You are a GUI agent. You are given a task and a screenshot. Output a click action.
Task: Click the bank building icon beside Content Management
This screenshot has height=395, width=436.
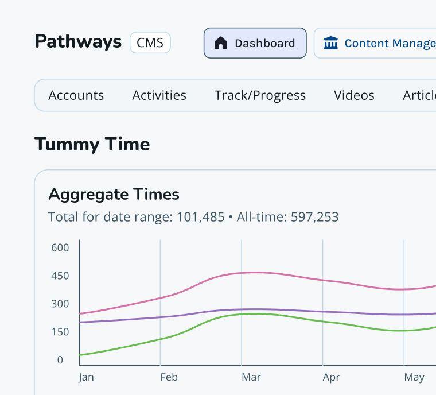pyautogui.click(x=331, y=43)
